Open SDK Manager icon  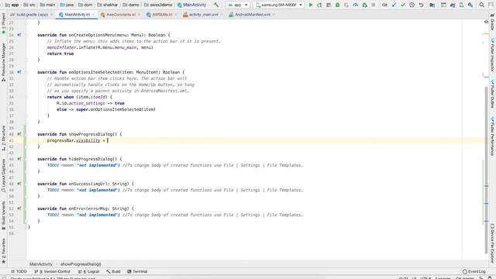(470, 5)
